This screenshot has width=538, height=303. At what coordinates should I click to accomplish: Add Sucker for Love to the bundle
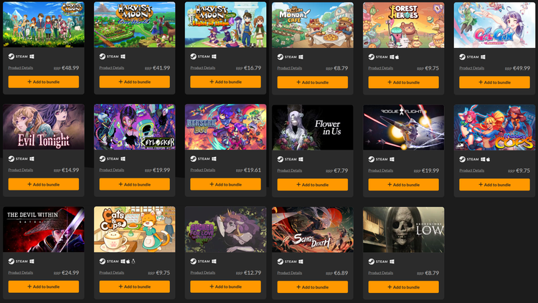pos(225,287)
